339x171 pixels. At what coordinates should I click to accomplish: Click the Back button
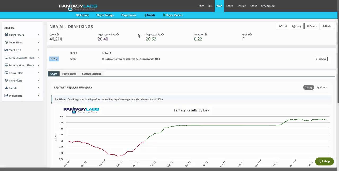pos(326,26)
